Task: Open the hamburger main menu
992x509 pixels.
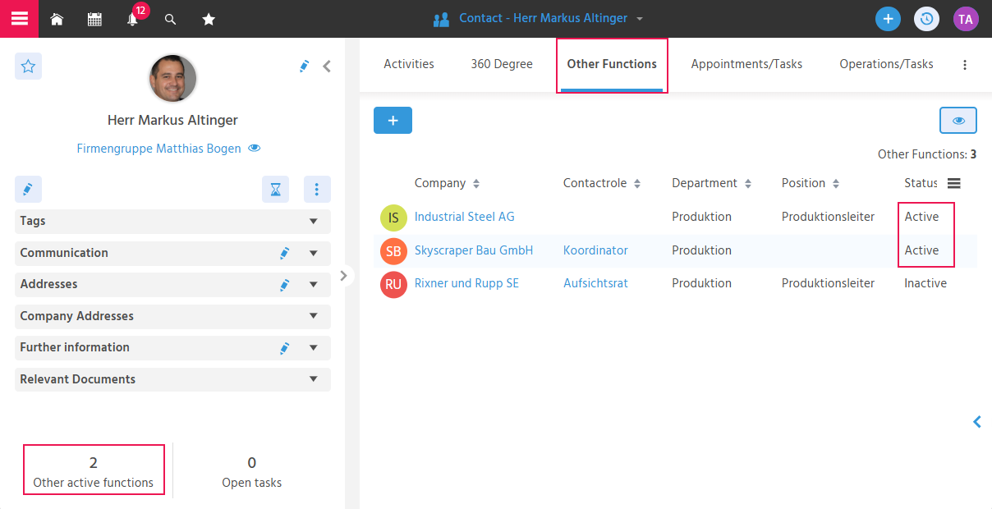Action: coord(19,19)
